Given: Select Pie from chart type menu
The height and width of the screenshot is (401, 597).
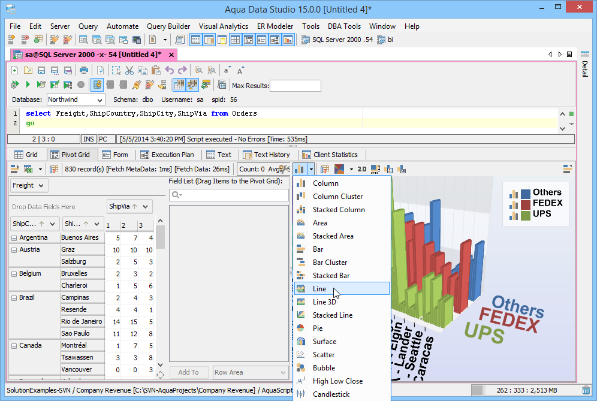Looking at the screenshot, I should pos(318,328).
